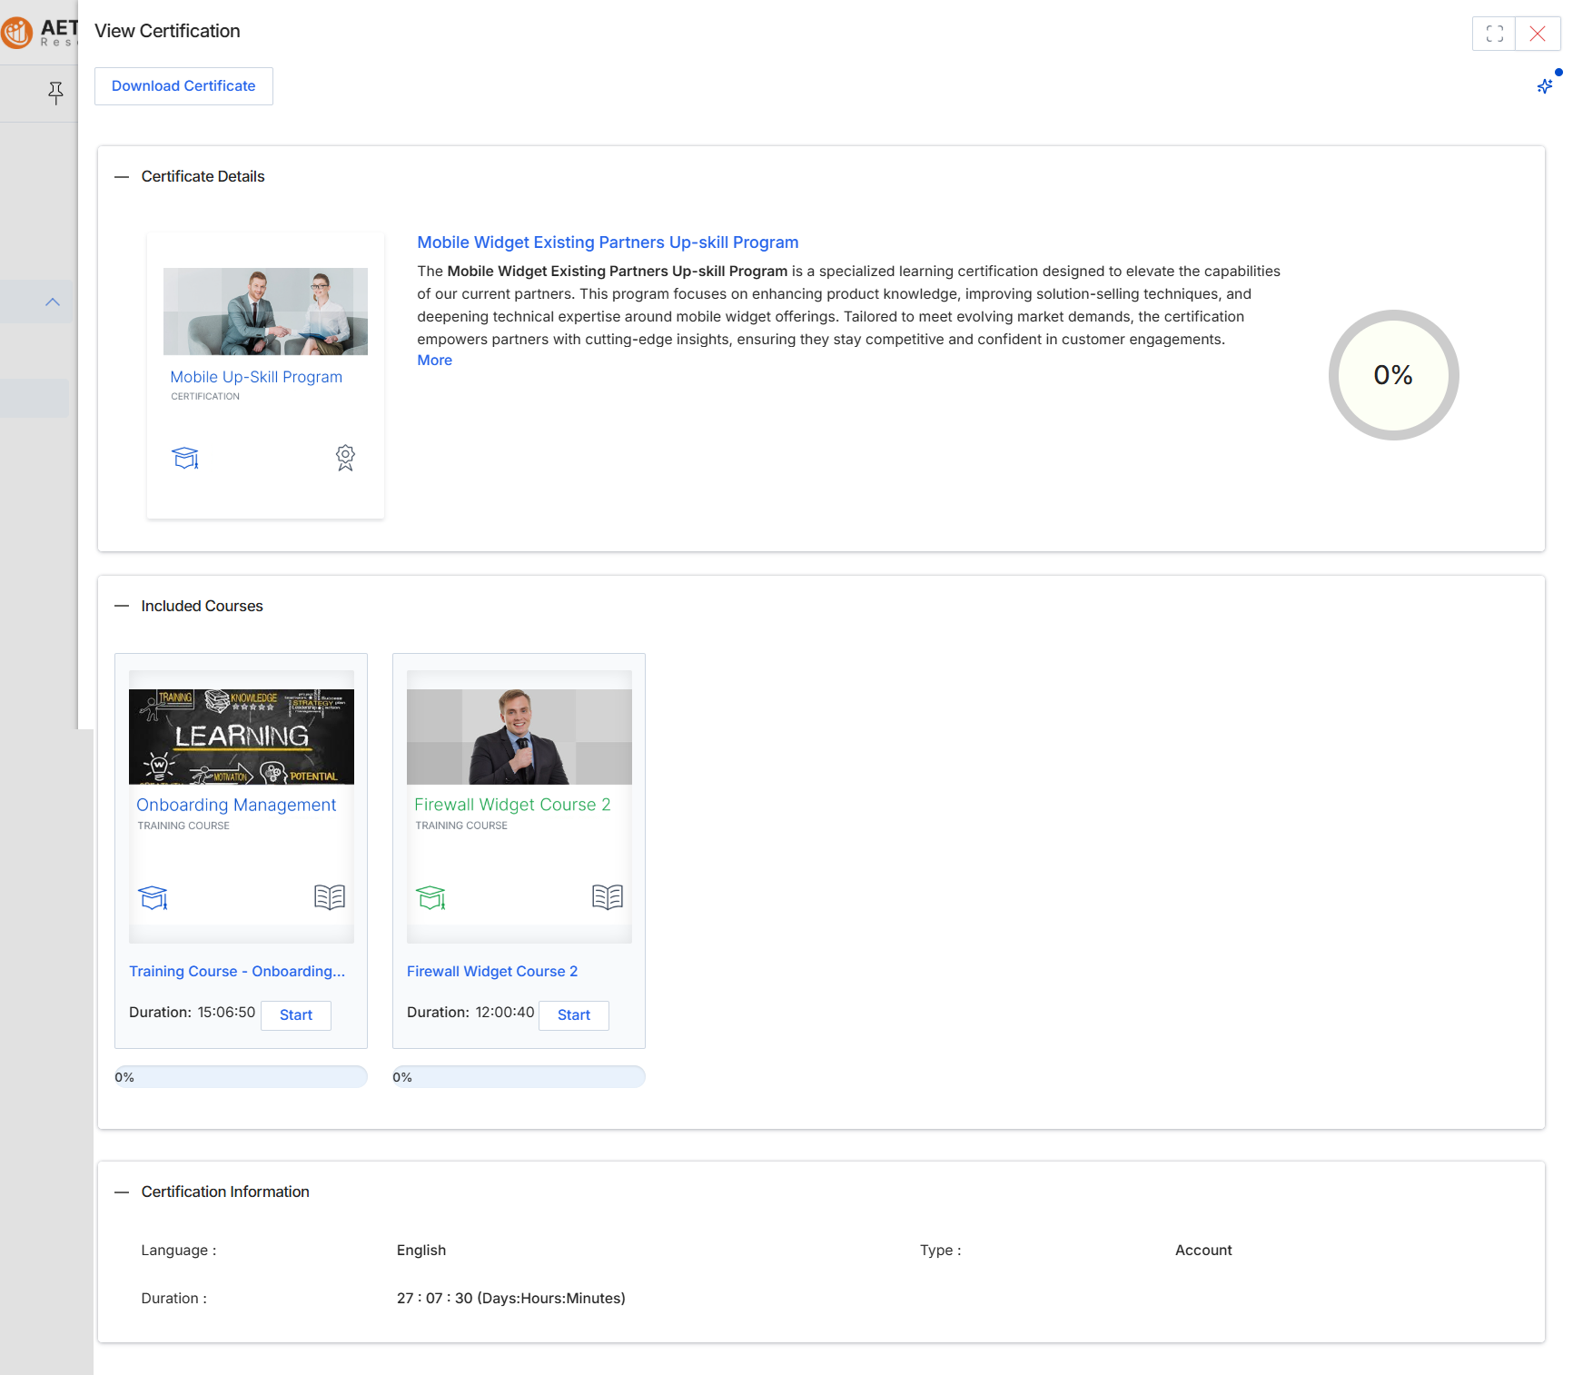Start the Firewall Widget Course 2

coord(574,1015)
